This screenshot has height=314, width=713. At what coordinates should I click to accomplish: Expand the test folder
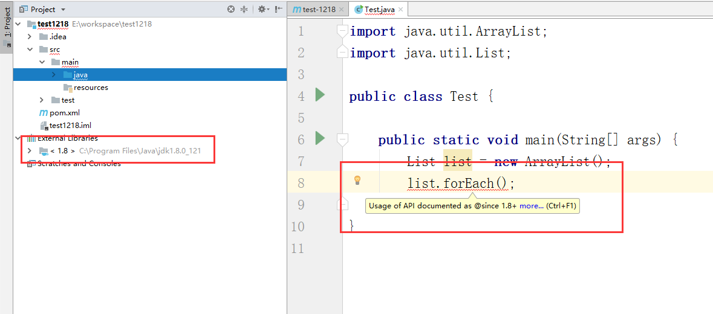coord(42,100)
